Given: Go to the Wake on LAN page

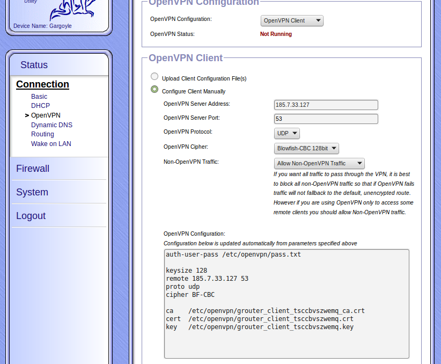Looking at the screenshot, I should click(51, 143).
